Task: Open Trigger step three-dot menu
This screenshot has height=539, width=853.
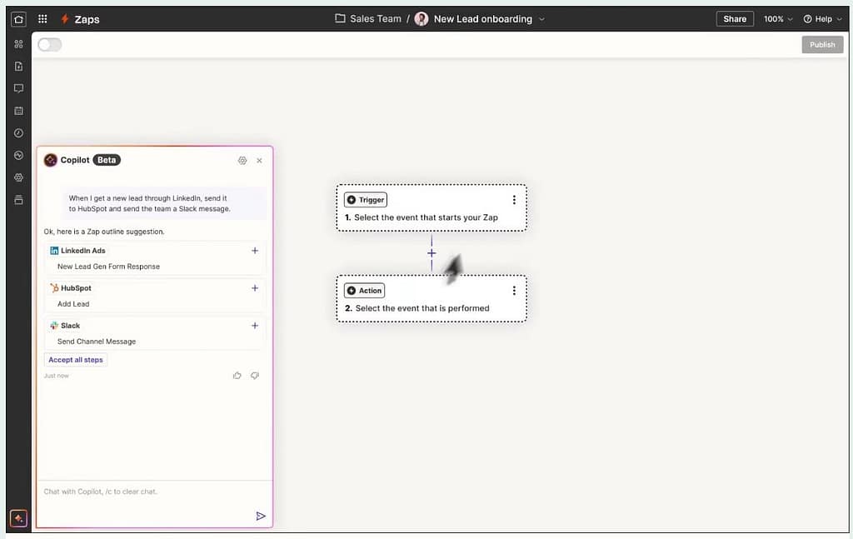Action: tap(514, 200)
